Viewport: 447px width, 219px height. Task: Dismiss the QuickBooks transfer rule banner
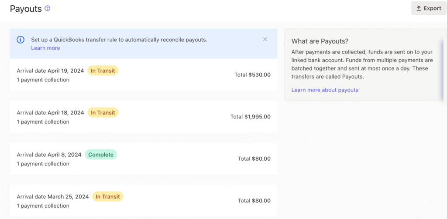(x=265, y=39)
